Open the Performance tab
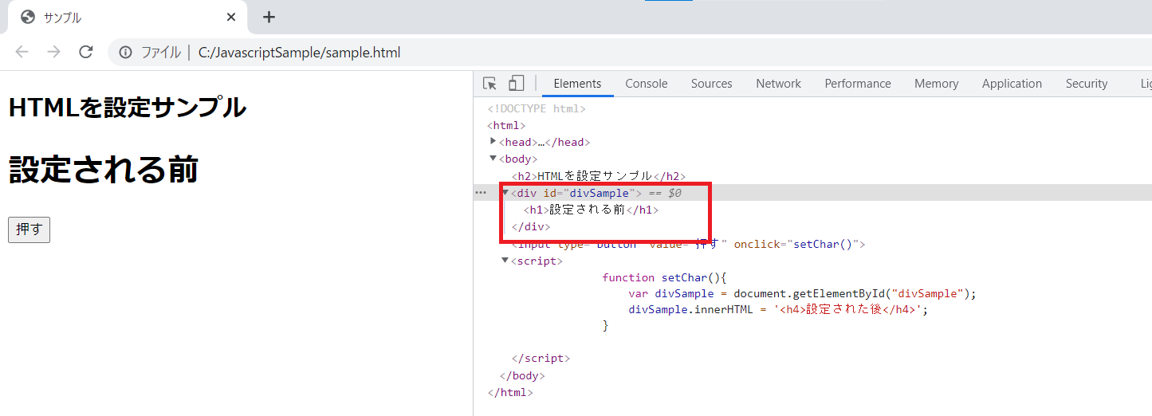This screenshot has width=1152, height=416. click(x=858, y=84)
